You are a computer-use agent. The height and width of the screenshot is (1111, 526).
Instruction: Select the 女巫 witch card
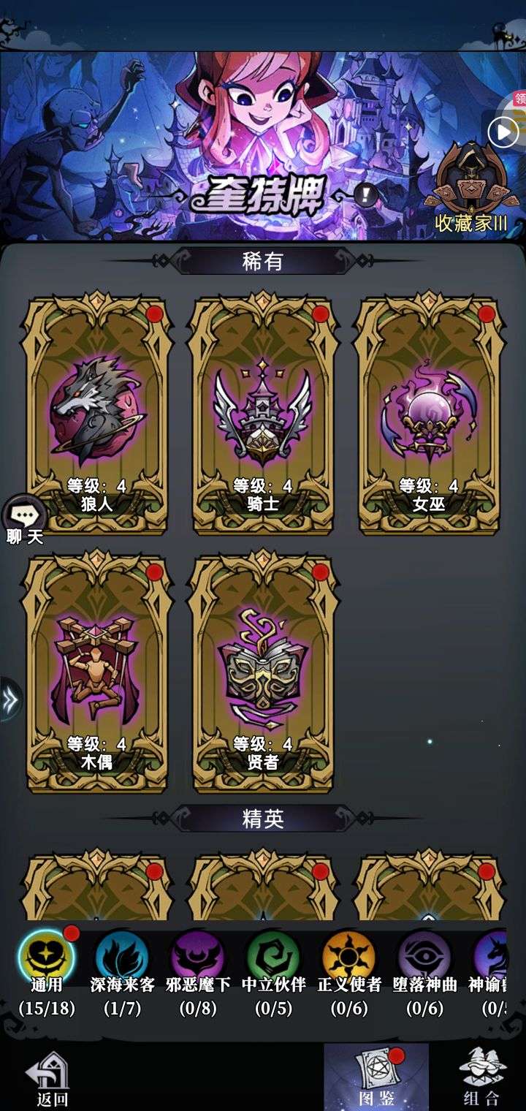pyautogui.click(x=429, y=414)
